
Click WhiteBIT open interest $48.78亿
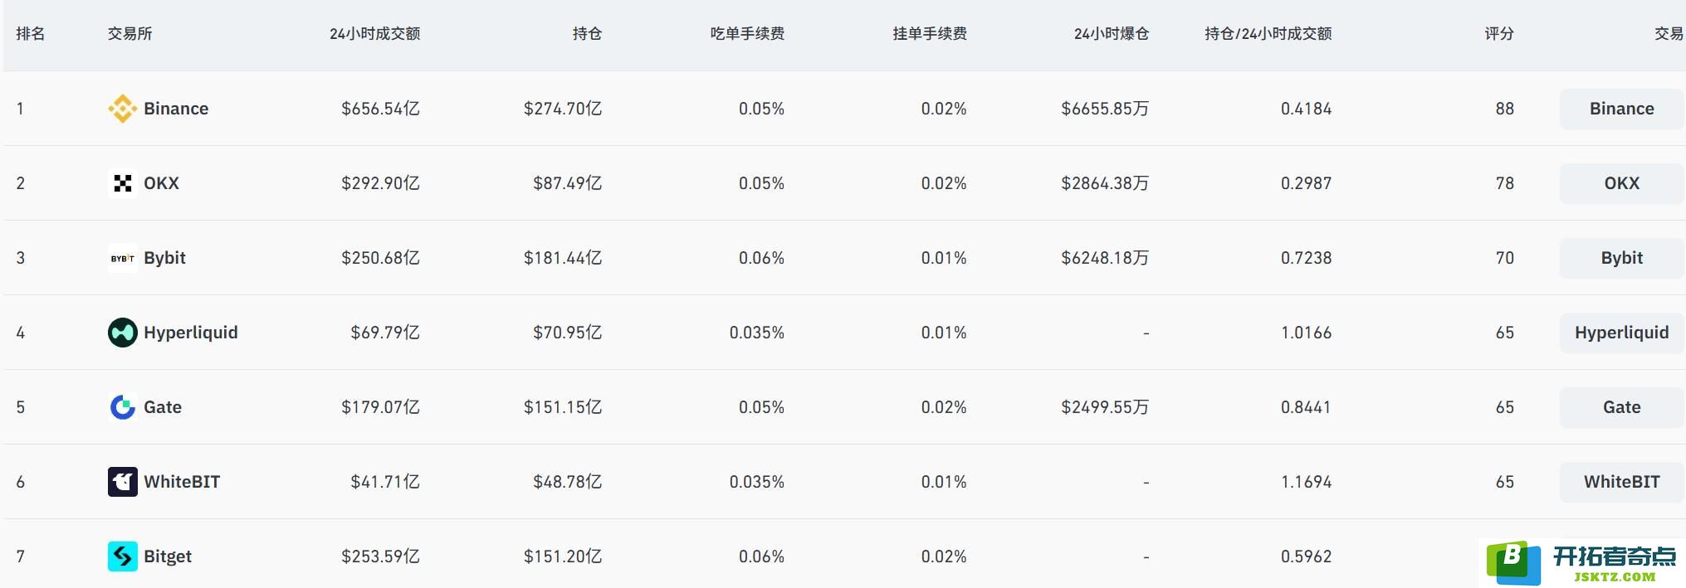(568, 482)
